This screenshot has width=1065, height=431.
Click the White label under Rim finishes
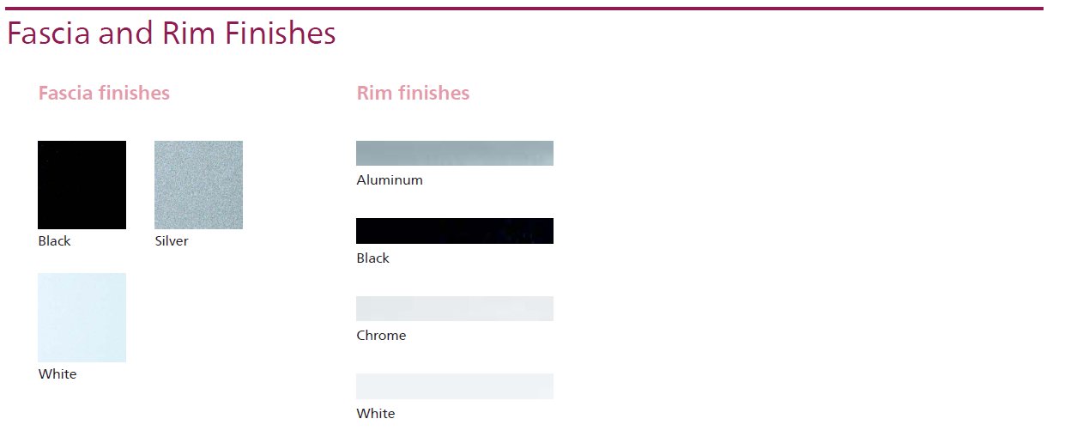376,414
